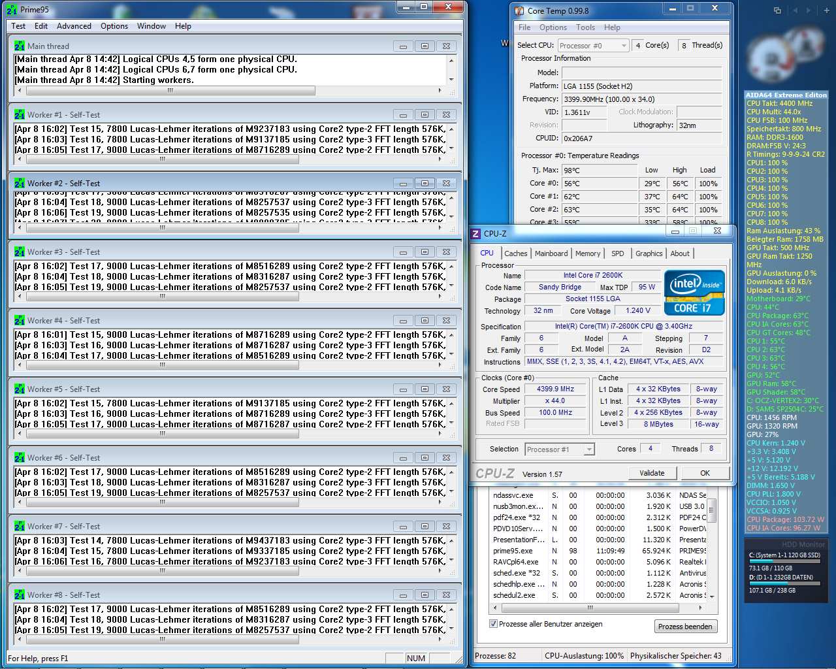Viewport: 836px width, 669px height.
Task: Click the gadget bar previous arrow
Action: coord(795,10)
